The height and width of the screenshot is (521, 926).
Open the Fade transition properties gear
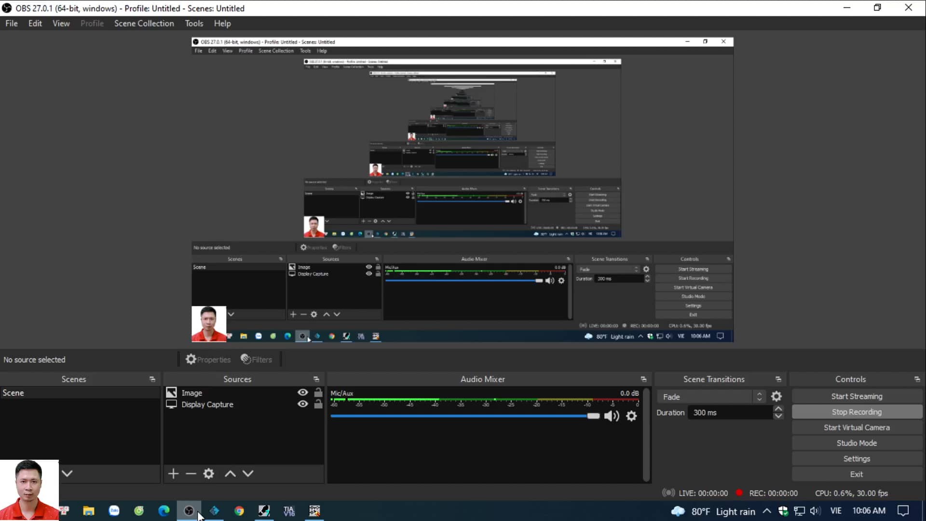pos(776,397)
